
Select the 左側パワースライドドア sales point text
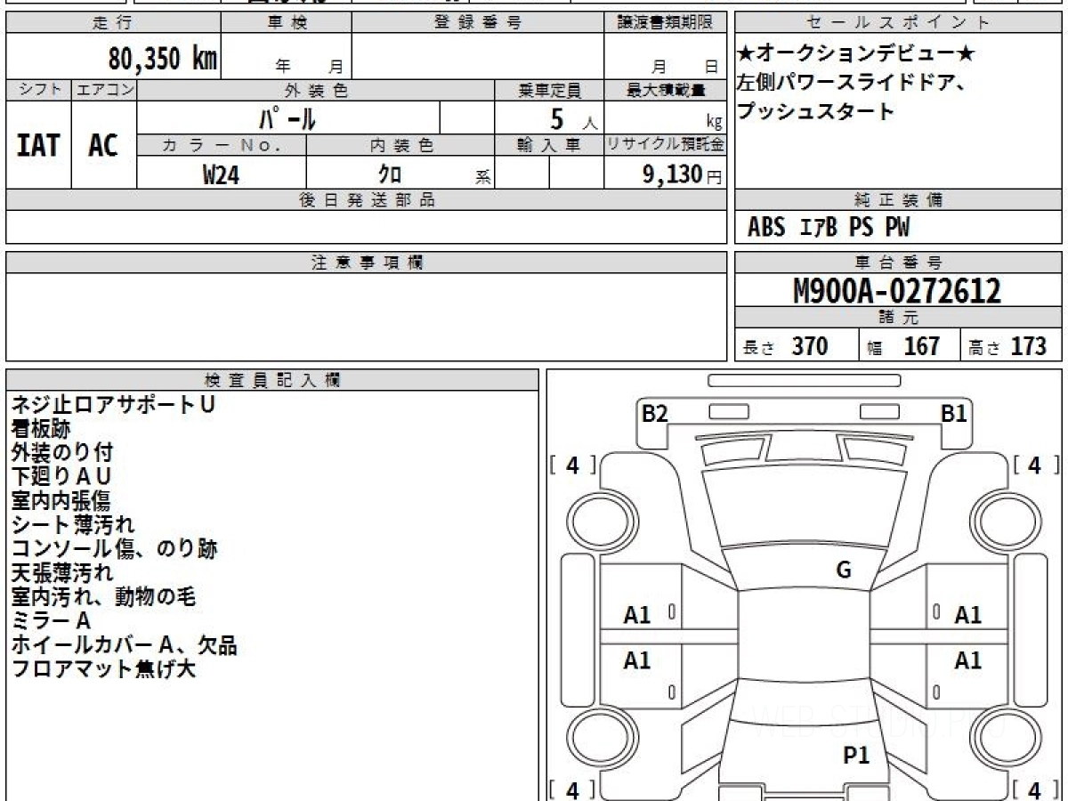852,84
